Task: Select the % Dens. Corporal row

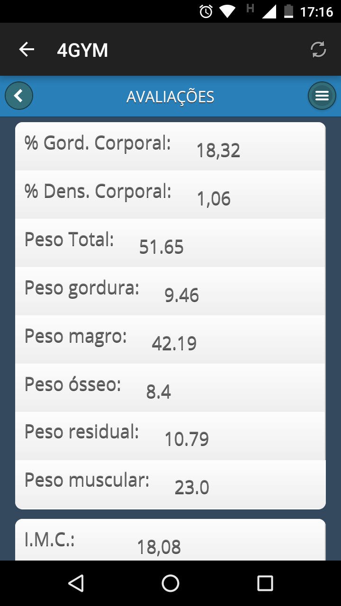Action: pyautogui.click(x=170, y=195)
